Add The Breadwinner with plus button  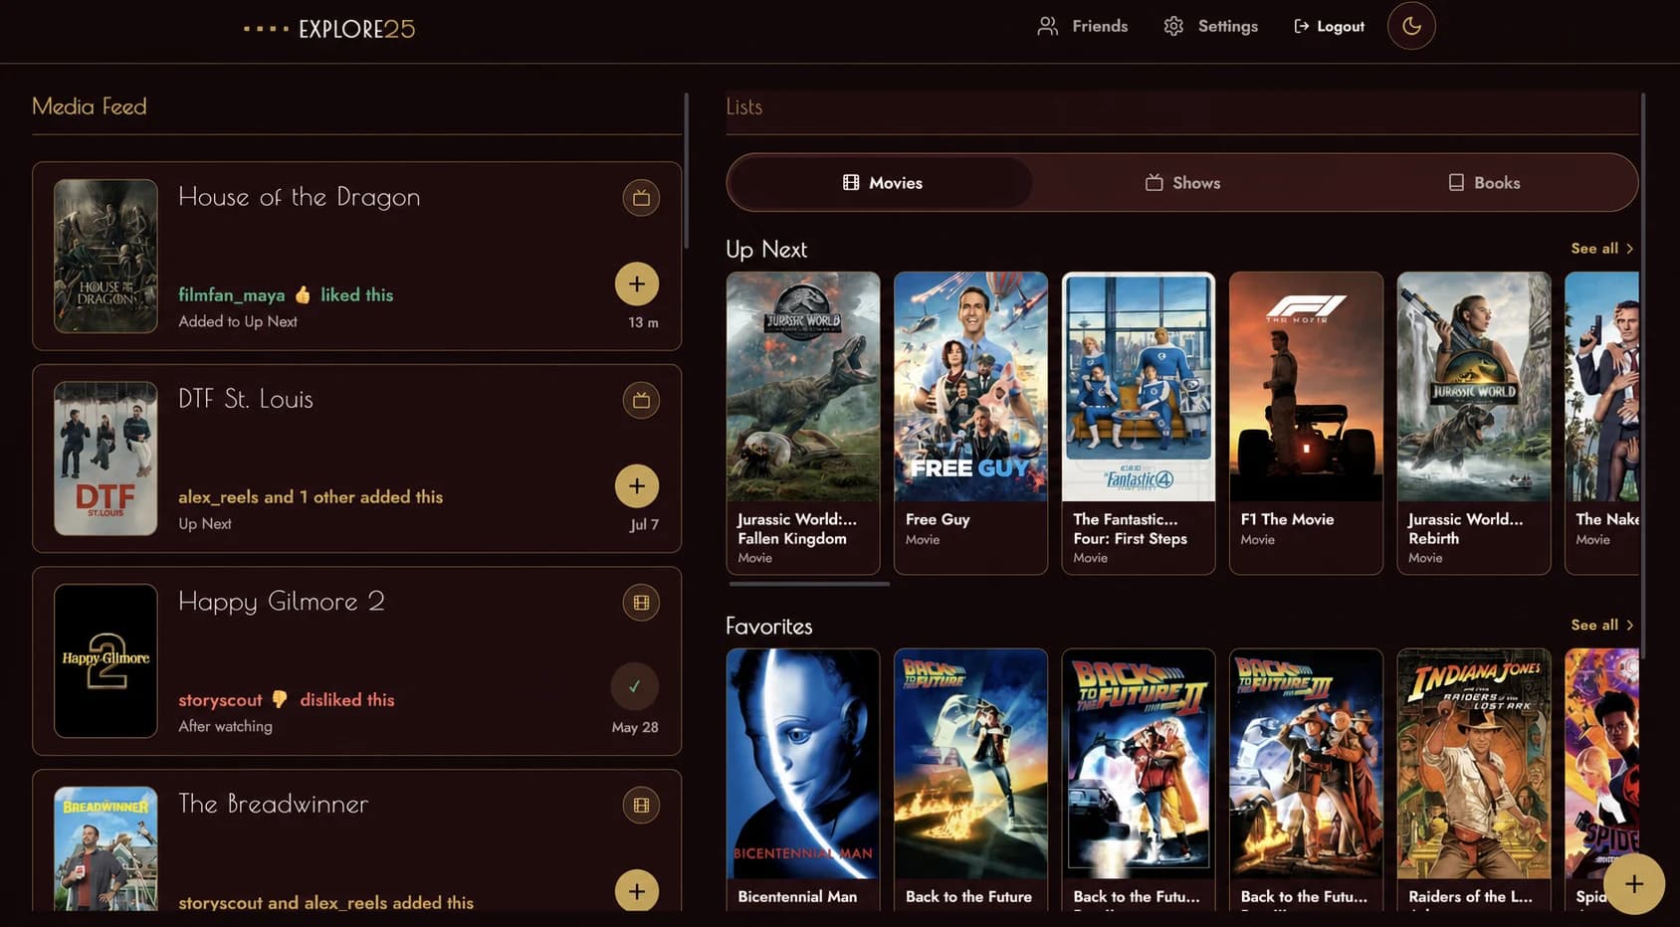click(x=637, y=891)
